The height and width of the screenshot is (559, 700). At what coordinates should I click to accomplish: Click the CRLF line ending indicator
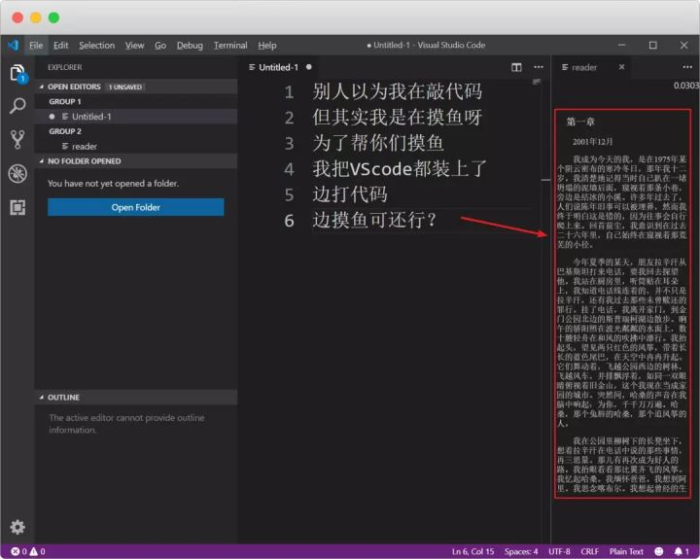click(x=590, y=551)
